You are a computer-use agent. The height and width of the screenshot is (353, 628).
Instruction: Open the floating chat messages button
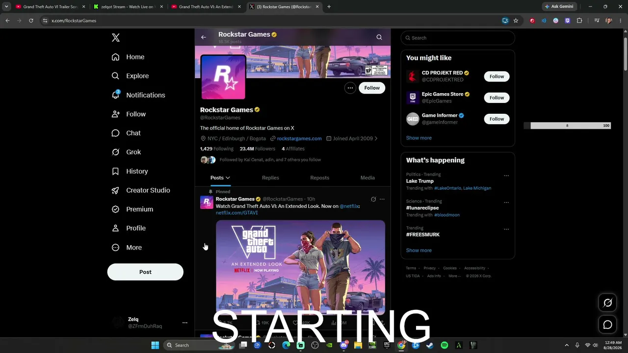pyautogui.click(x=607, y=325)
